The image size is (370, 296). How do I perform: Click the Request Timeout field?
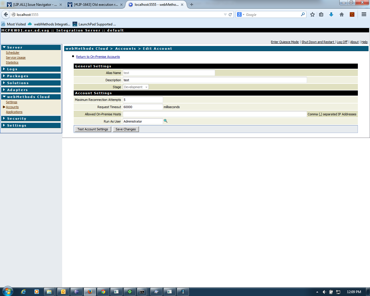(143, 107)
